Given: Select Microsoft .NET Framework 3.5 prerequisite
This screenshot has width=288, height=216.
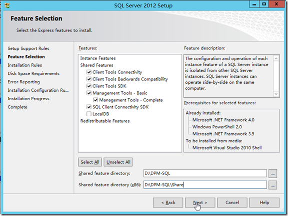Looking at the screenshot, I should click(x=223, y=134).
